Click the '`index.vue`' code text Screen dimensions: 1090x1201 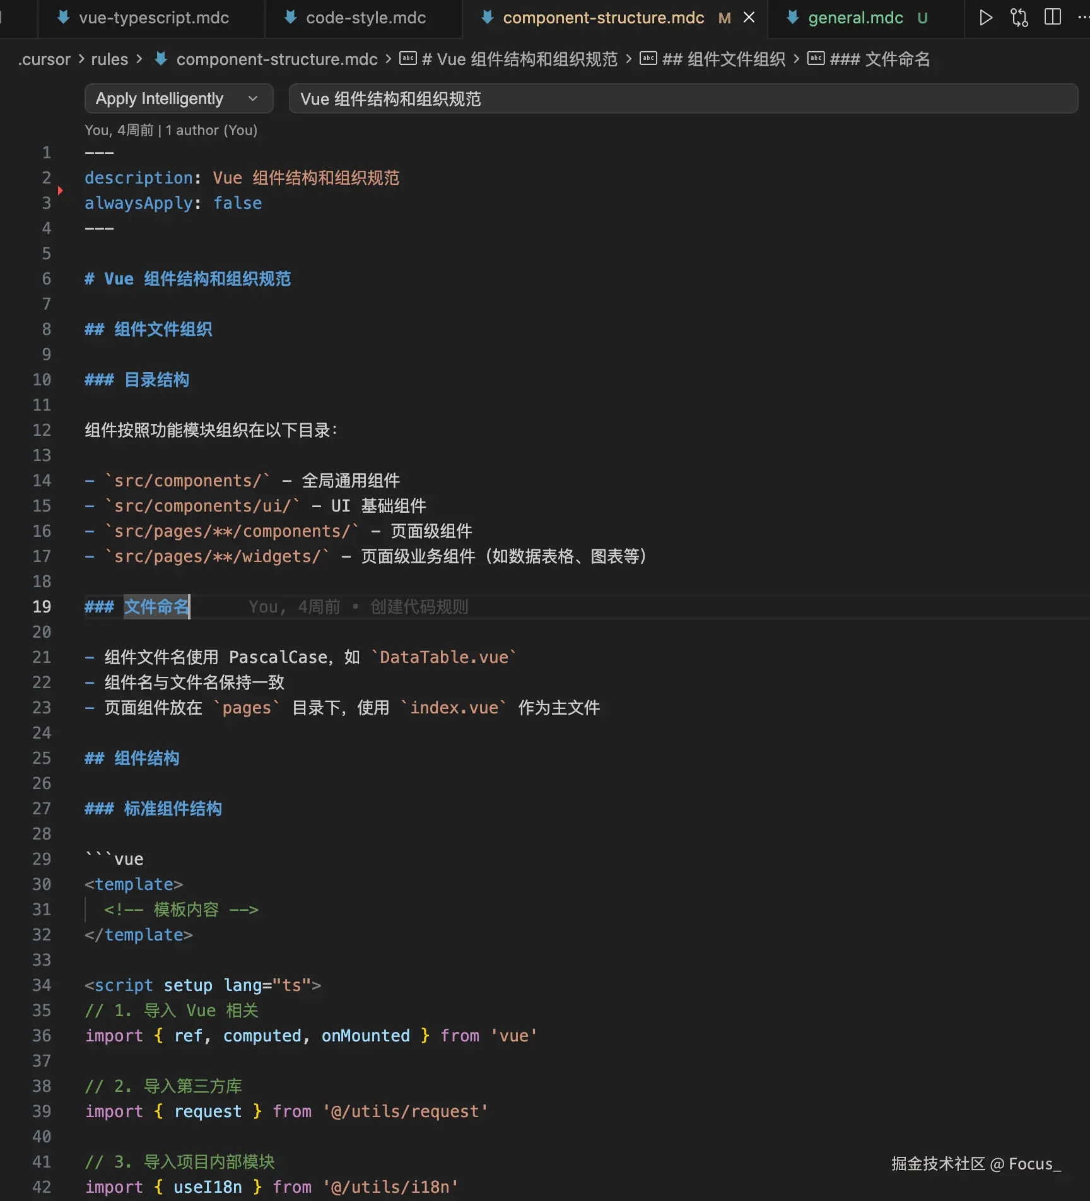[x=454, y=708]
